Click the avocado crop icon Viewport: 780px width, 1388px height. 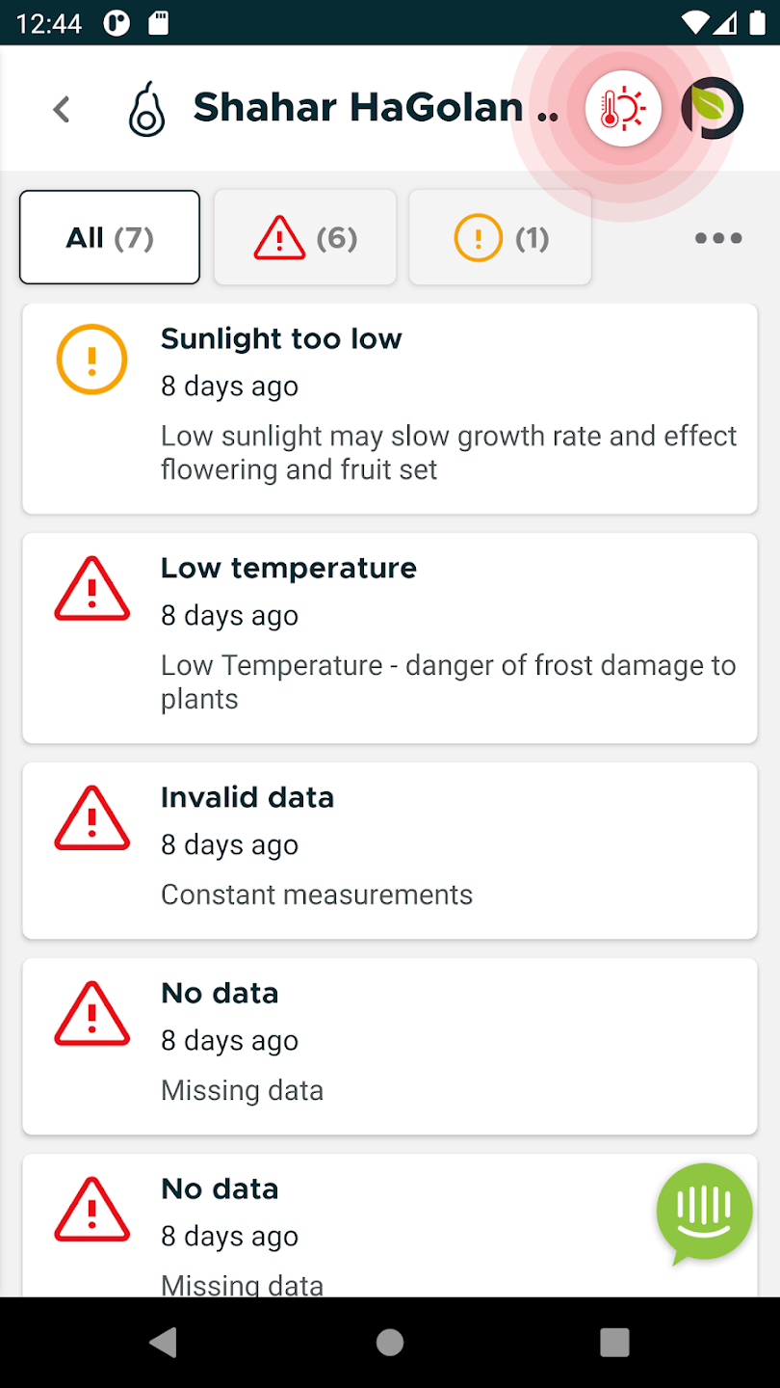[x=147, y=111]
